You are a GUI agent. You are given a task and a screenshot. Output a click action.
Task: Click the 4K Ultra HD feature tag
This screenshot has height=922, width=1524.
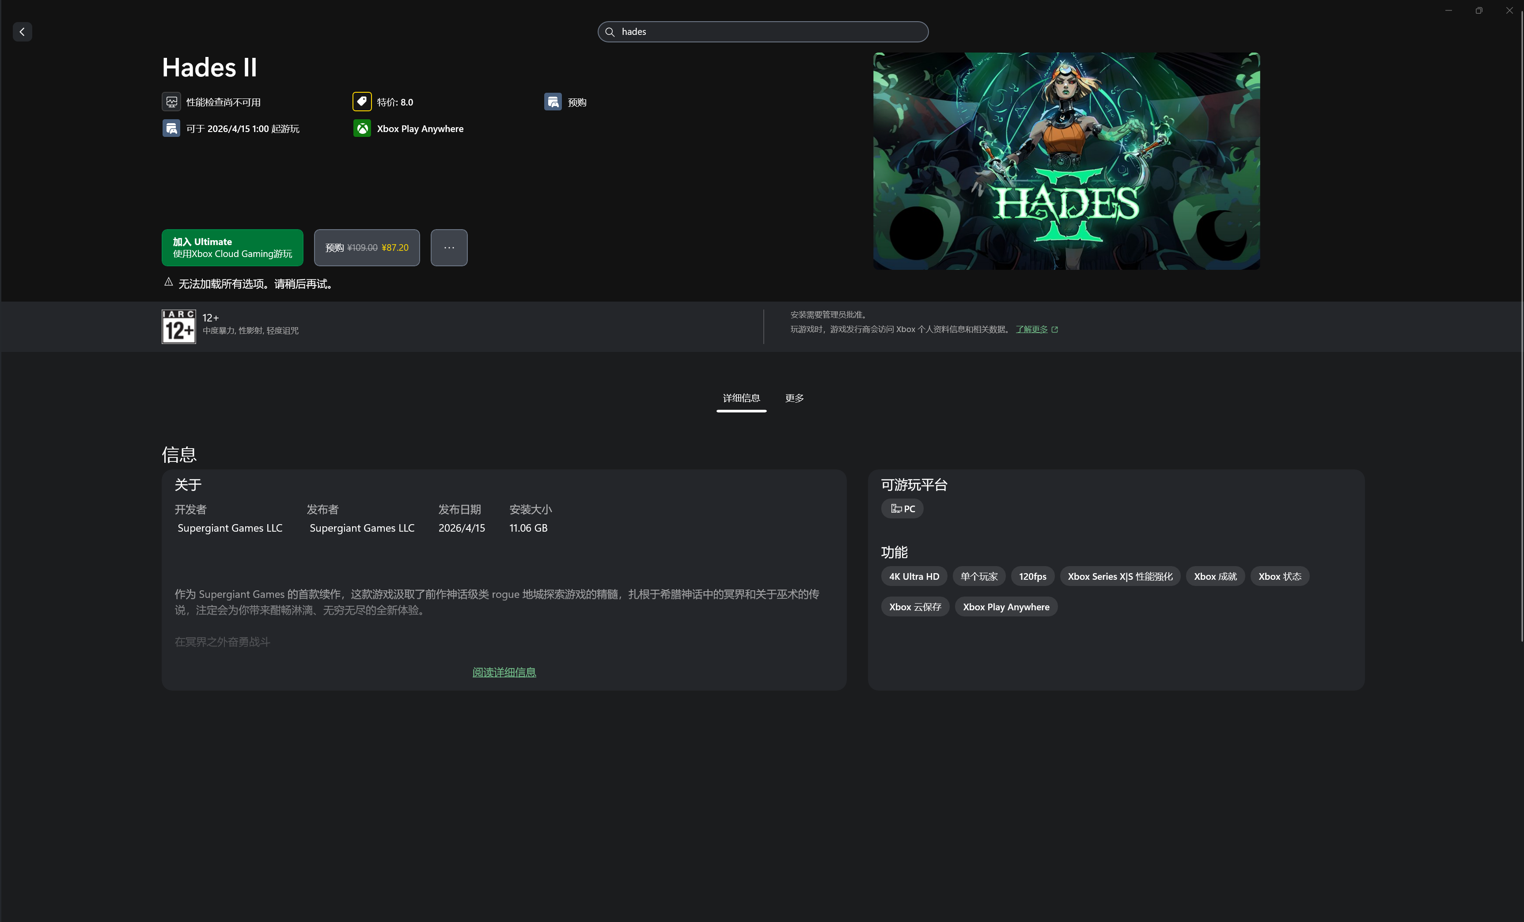[x=914, y=576]
